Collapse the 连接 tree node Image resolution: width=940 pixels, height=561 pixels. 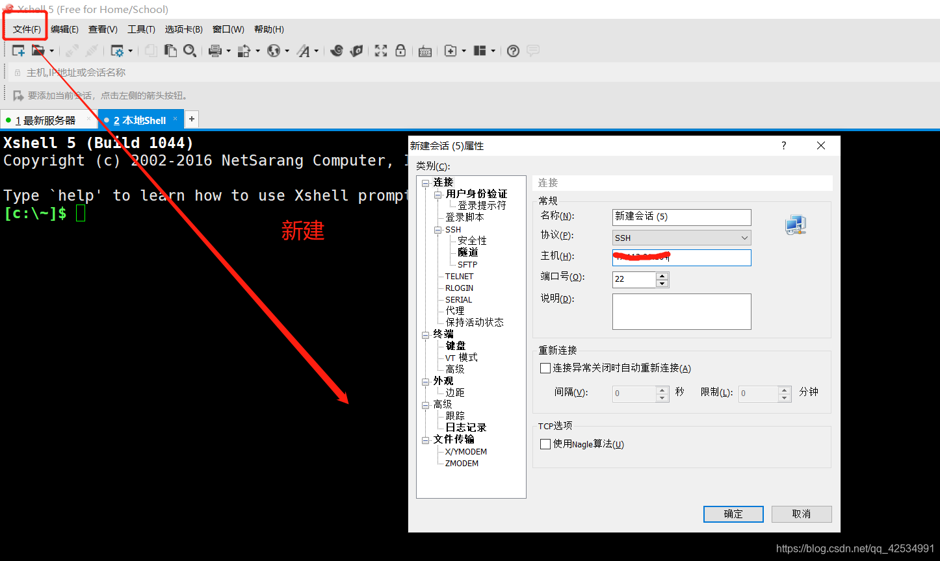[426, 182]
